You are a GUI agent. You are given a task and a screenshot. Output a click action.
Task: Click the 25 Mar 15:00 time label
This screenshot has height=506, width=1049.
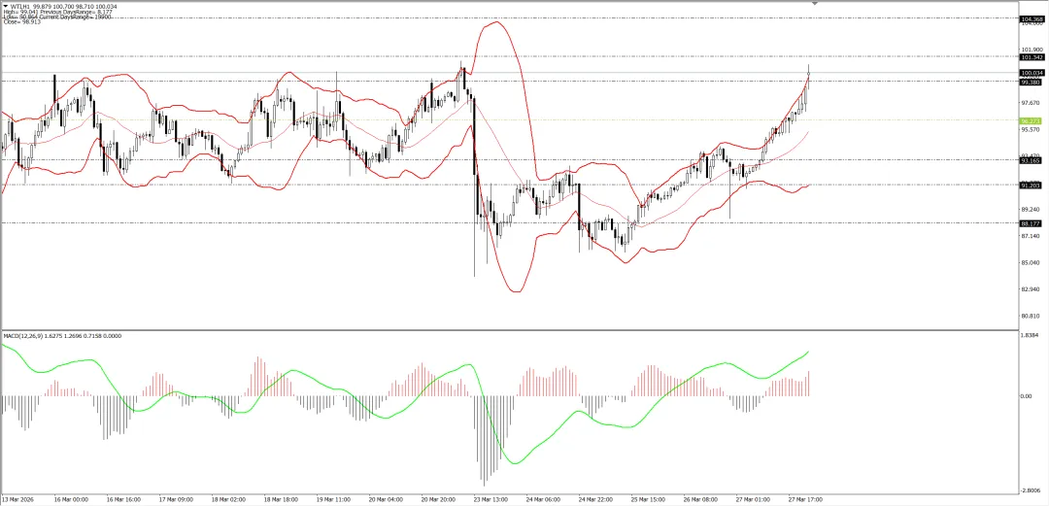pyautogui.click(x=649, y=499)
